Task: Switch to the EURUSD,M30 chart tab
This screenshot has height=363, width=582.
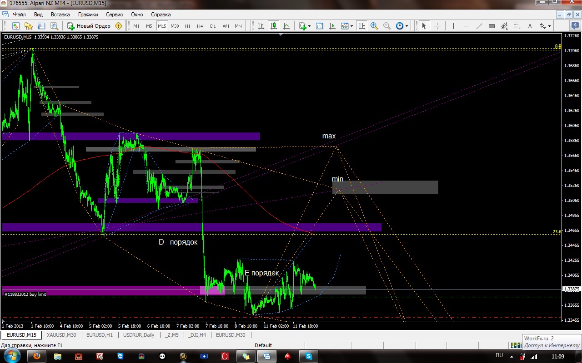Action: [231, 335]
